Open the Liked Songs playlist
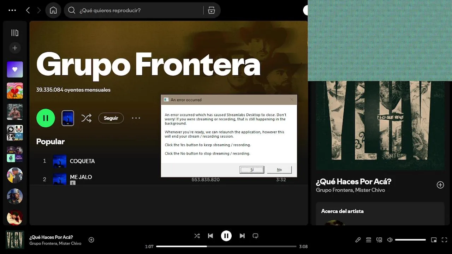Viewport: 452px width, 254px height. coord(15,69)
